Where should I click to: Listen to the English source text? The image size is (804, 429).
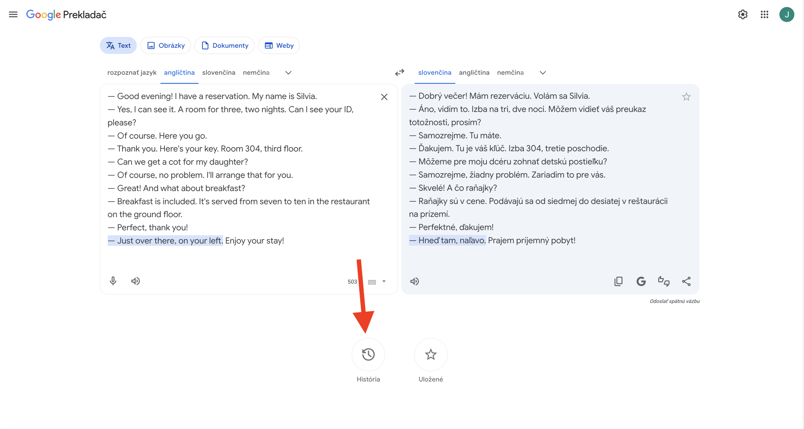coord(136,281)
